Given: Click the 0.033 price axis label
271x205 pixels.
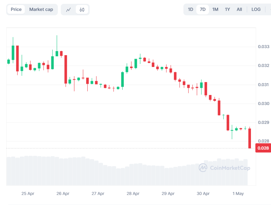Looking at the screenshot, I should click(264, 47).
